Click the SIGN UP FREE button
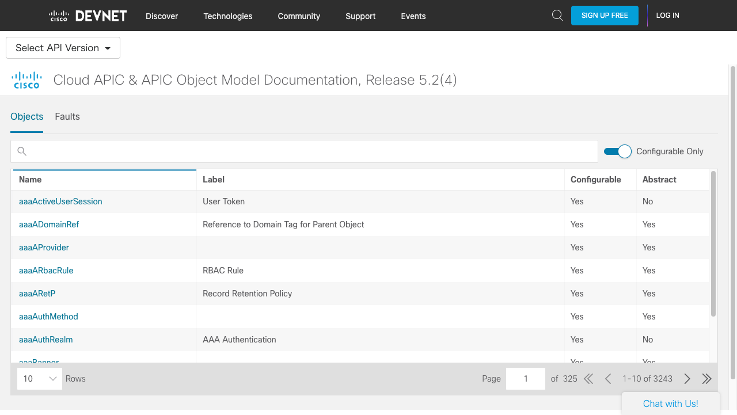 (x=605, y=16)
